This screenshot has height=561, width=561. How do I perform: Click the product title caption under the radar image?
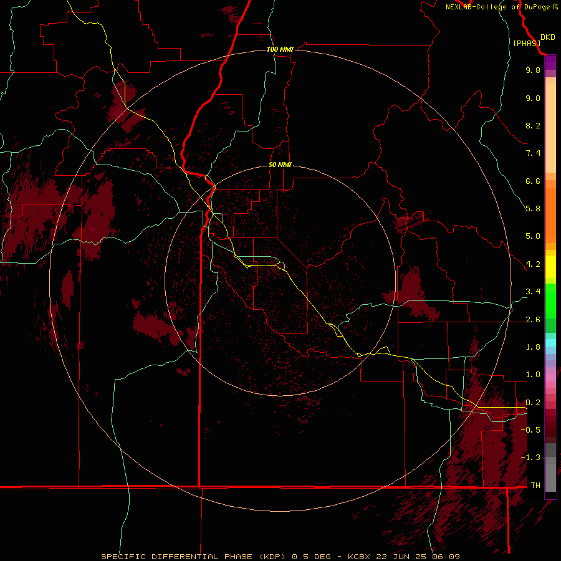[280, 557]
